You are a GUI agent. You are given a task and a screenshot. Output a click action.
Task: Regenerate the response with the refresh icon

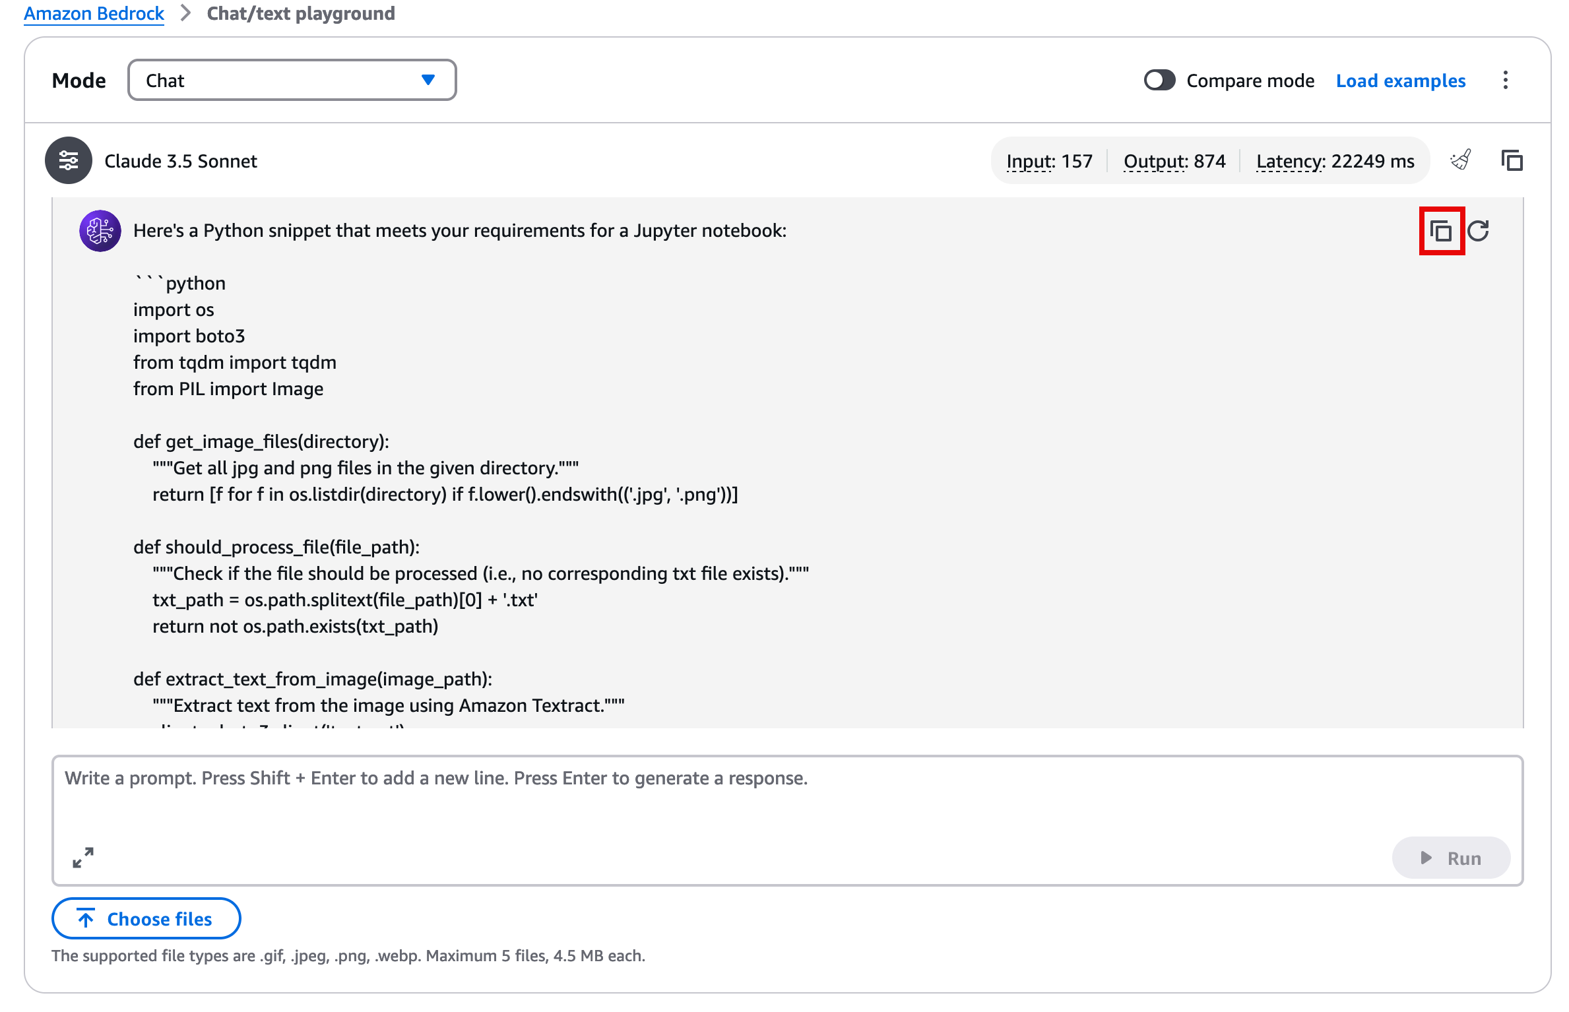click(x=1479, y=231)
